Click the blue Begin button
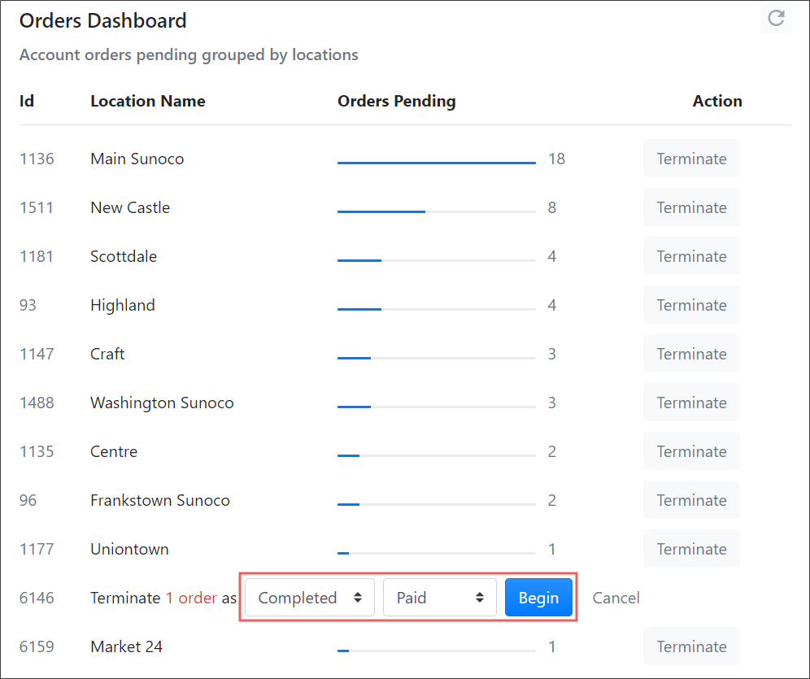Image resolution: width=810 pixels, height=679 pixels. (x=538, y=598)
